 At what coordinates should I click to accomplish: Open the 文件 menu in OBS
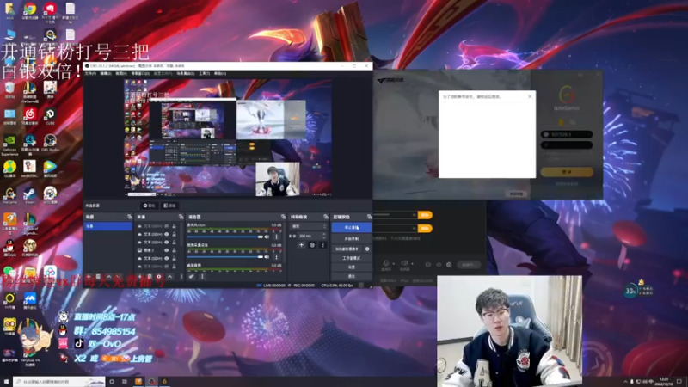tap(90, 73)
